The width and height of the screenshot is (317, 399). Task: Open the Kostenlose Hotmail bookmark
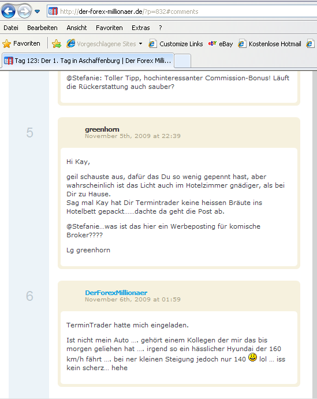click(x=270, y=44)
